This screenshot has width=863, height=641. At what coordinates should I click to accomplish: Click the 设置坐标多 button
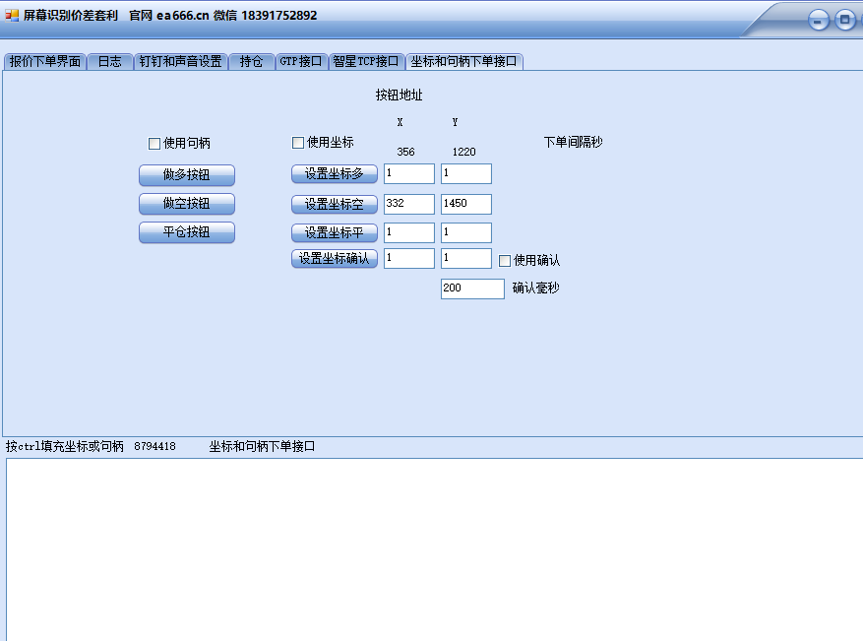pyautogui.click(x=334, y=174)
